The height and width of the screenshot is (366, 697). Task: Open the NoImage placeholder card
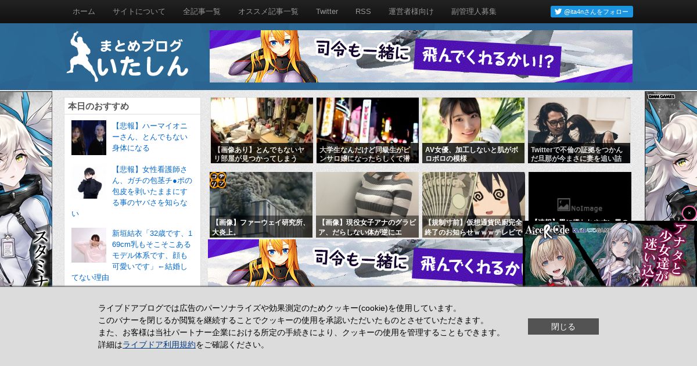pyautogui.click(x=580, y=196)
